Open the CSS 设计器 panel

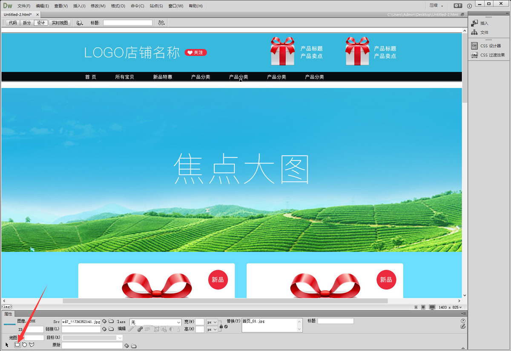pyautogui.click(x=490, y=46)
